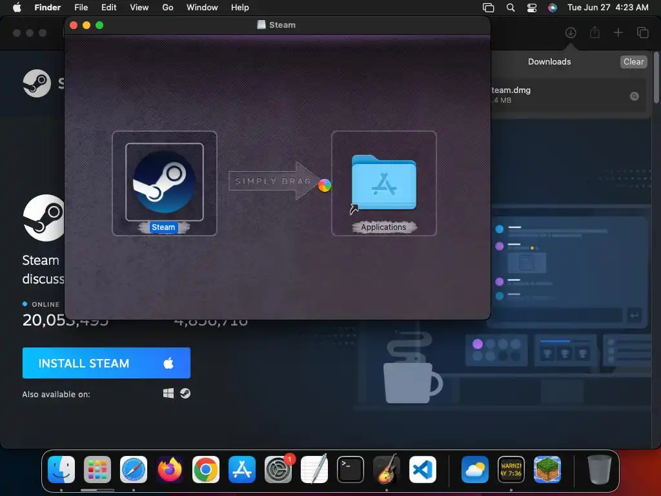Image resolution: width=661 pixels, height=496 pixels.
Task: Launch Firefox from the Dock
Action: pyautogui.click(x=170, y=469)
